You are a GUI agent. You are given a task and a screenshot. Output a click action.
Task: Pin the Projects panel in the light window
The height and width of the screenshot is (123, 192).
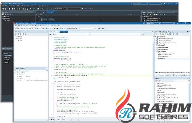click(187, 32)
